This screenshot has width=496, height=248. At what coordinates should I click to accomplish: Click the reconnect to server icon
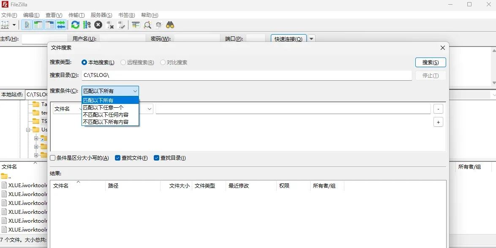click(x=121, y=25)
